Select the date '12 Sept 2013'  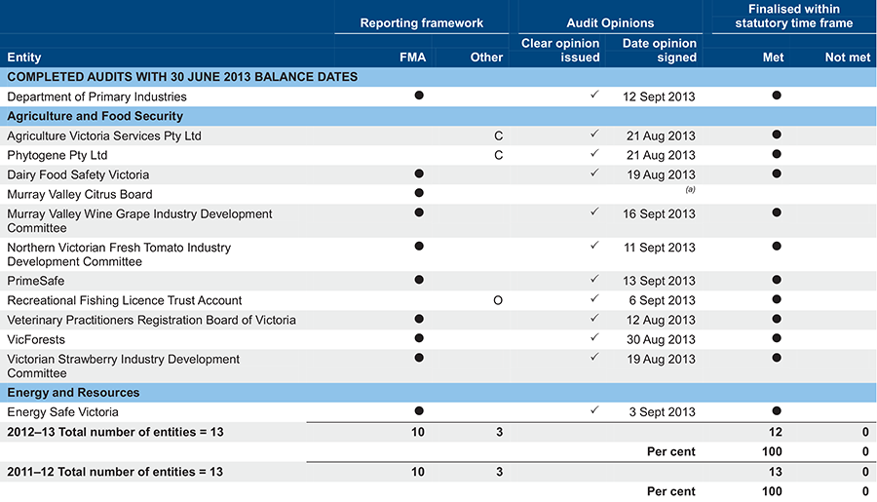pyautogui.click(x=659, y=97)
